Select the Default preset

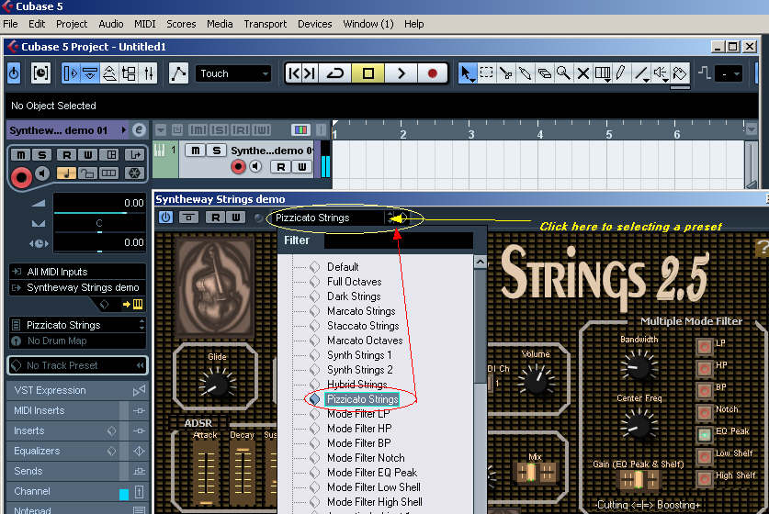point(343,267)
